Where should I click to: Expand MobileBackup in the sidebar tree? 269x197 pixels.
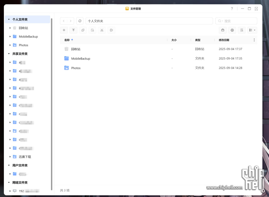(10, 36)
